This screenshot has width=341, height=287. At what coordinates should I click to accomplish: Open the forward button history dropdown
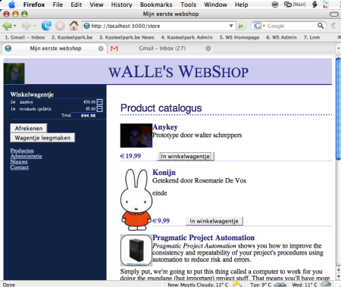34,26
